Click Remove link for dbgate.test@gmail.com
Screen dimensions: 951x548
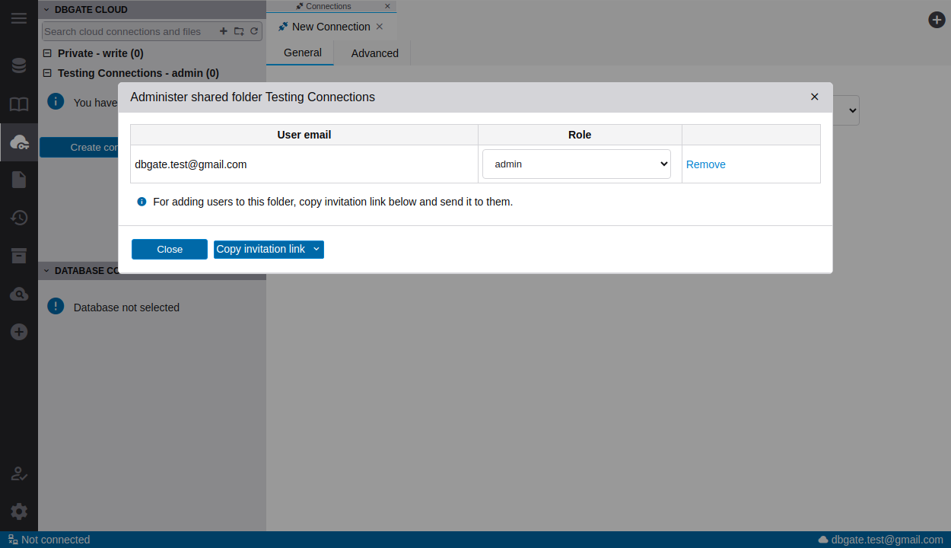pyautogui.click(x=705, y=164)
